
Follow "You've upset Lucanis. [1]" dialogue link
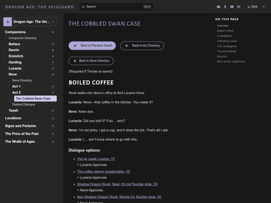pyautogui.click(x=96, y=159)
